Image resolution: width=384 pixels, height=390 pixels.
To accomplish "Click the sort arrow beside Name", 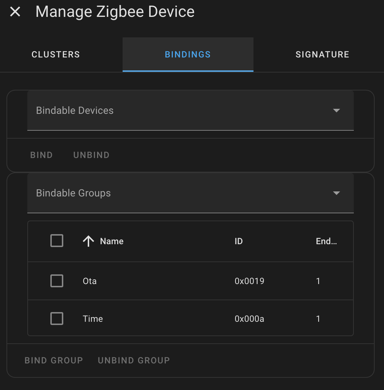I will [x=88, y=241].
